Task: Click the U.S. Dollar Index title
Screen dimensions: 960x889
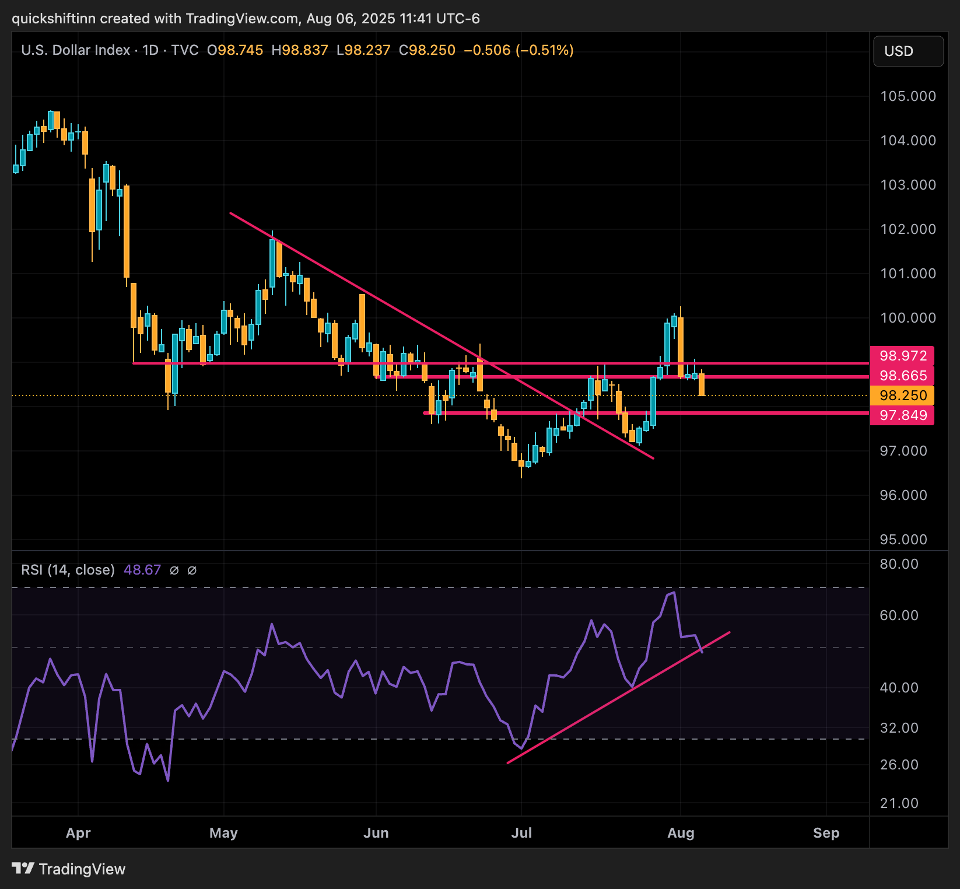Action: point(76,50)
